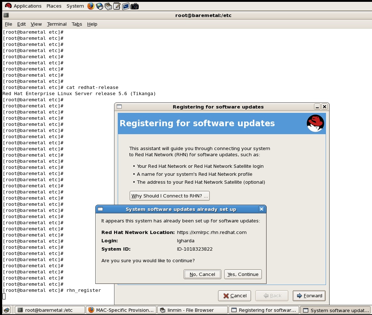Switch to Registering for software taskbar entry
Viewport: 372px width, 315px height.
(264, 310)
